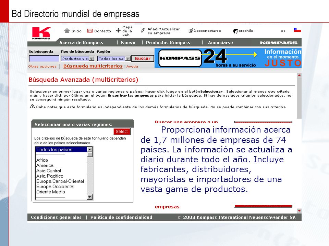Open Mapa de la web link
This screenshot has width=329, height=246.
point(127,31)
